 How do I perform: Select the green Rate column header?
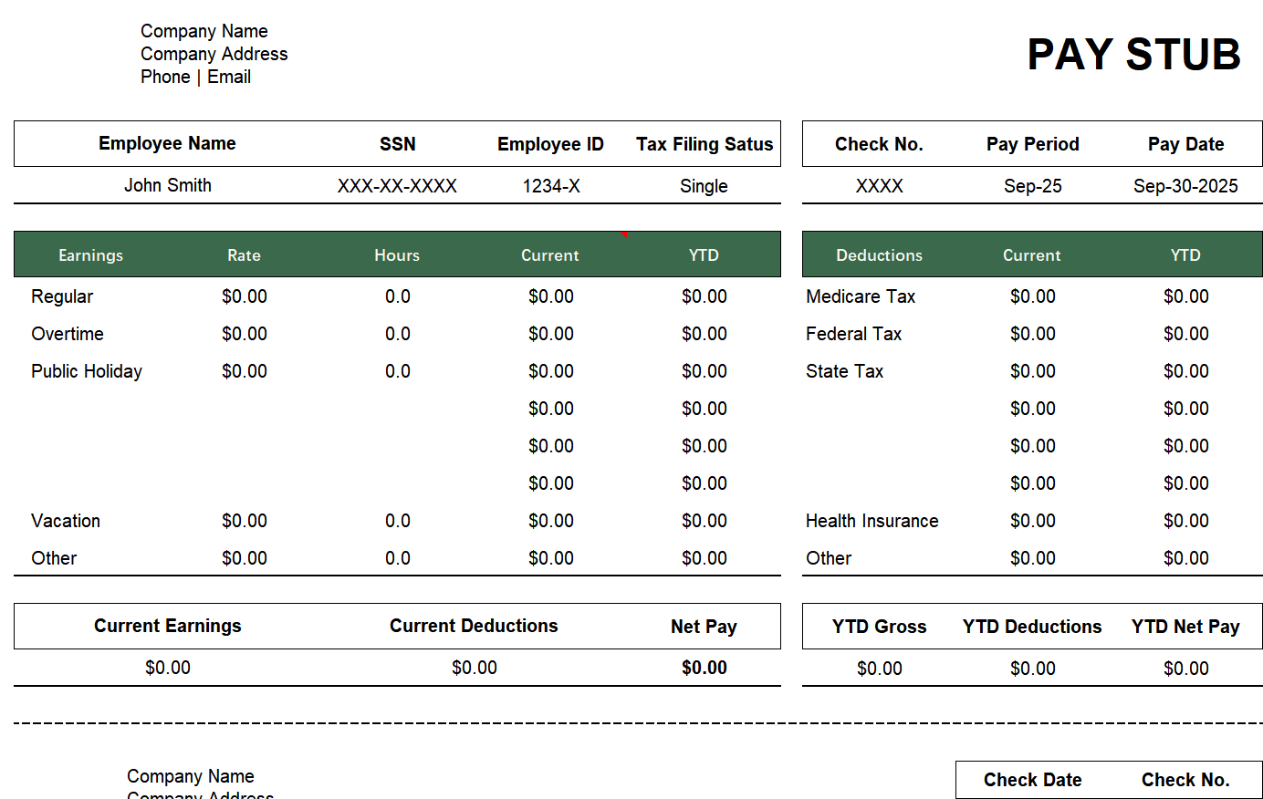tap(244, 255)
